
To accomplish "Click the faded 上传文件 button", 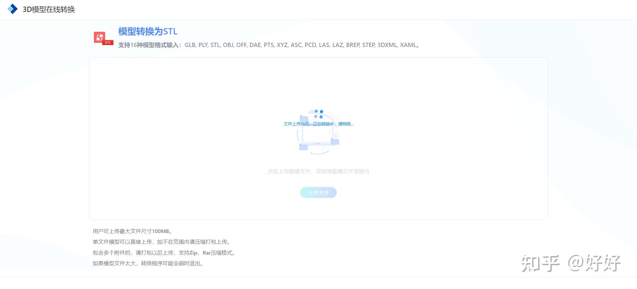I will [x=318, y=193].
